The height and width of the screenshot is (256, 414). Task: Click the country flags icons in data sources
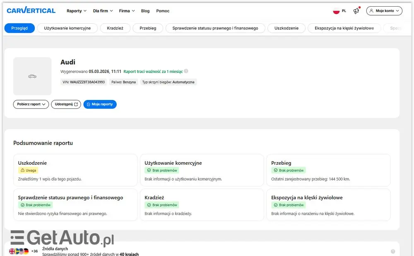click(x=19, y=251)
